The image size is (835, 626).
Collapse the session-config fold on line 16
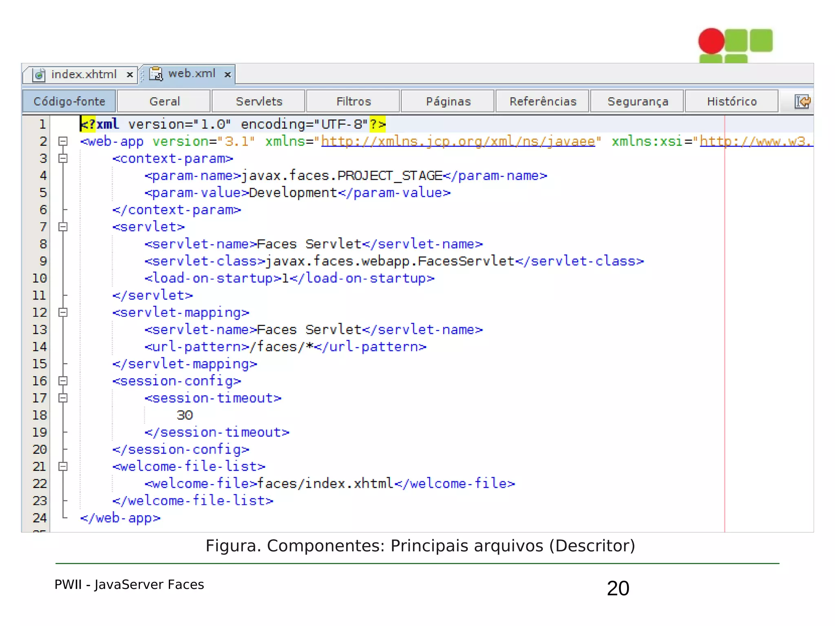pyautogui.click(x=63, y=381)
